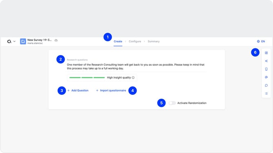The height and width of the screenshot is (153, 273).
Task: Click the share/logic branching icon in sidebar
Action: tap(266, 61)
